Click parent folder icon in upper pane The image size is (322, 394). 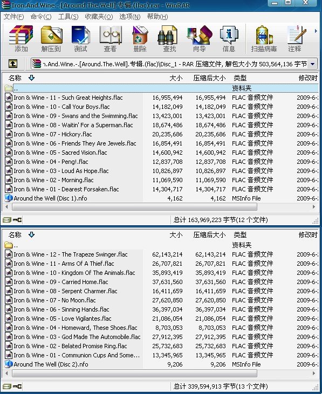pyautogui.click(x=9, y=88)
